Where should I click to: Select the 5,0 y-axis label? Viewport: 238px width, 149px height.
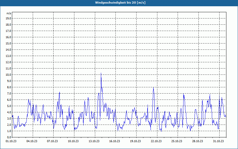pos(9,106)
